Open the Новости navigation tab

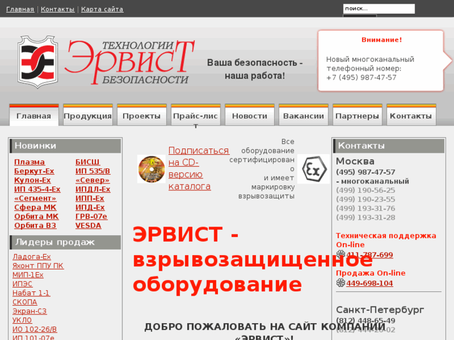250,115
